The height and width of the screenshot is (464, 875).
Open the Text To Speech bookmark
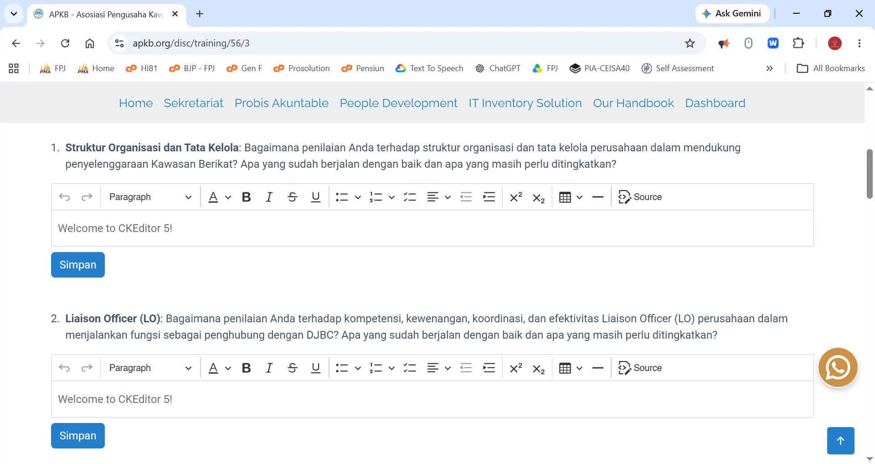[430, 68]
